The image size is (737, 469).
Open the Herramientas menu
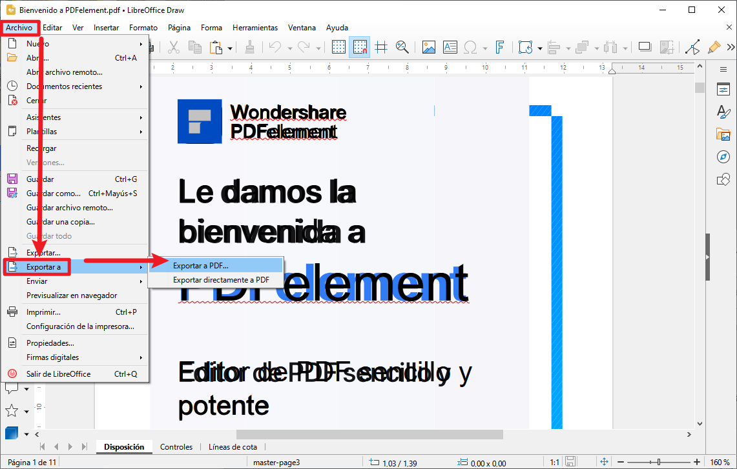coord(254,28)
